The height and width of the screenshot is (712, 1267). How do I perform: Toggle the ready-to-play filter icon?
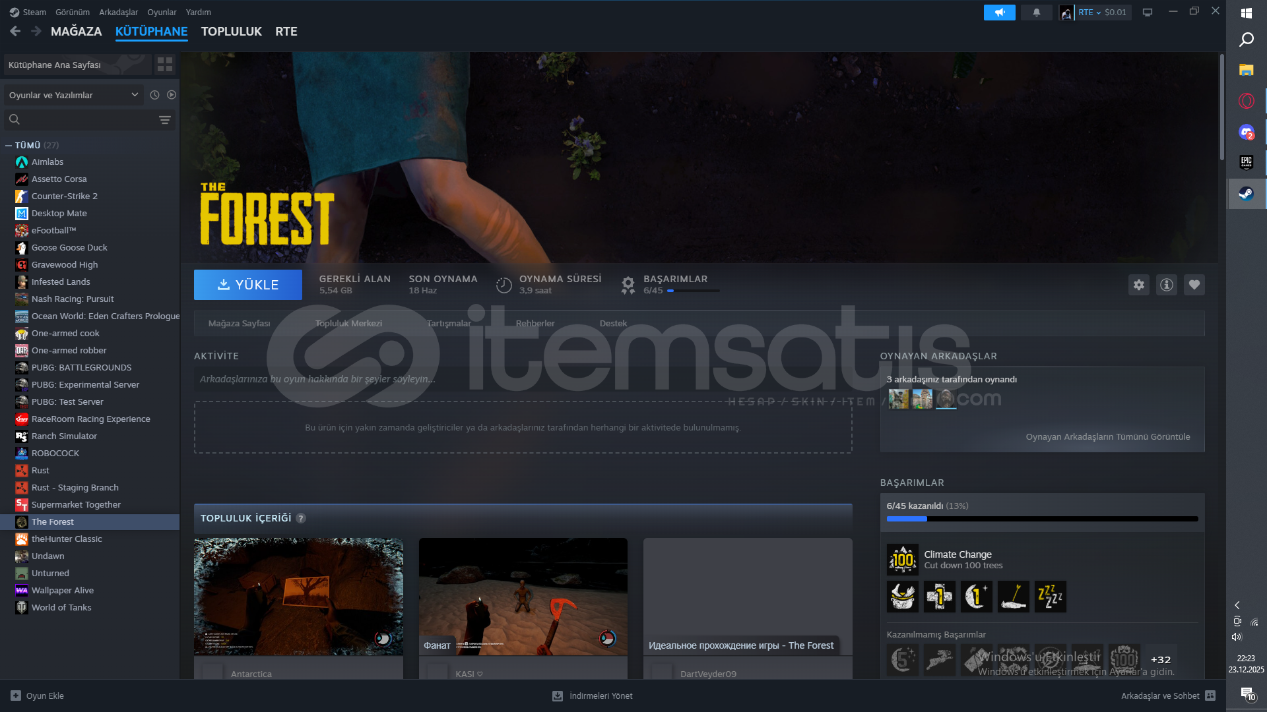[172, 95]
